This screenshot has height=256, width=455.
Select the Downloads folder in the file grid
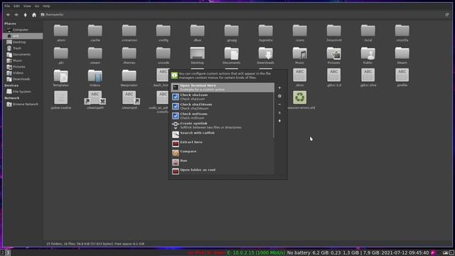(265, 53)
